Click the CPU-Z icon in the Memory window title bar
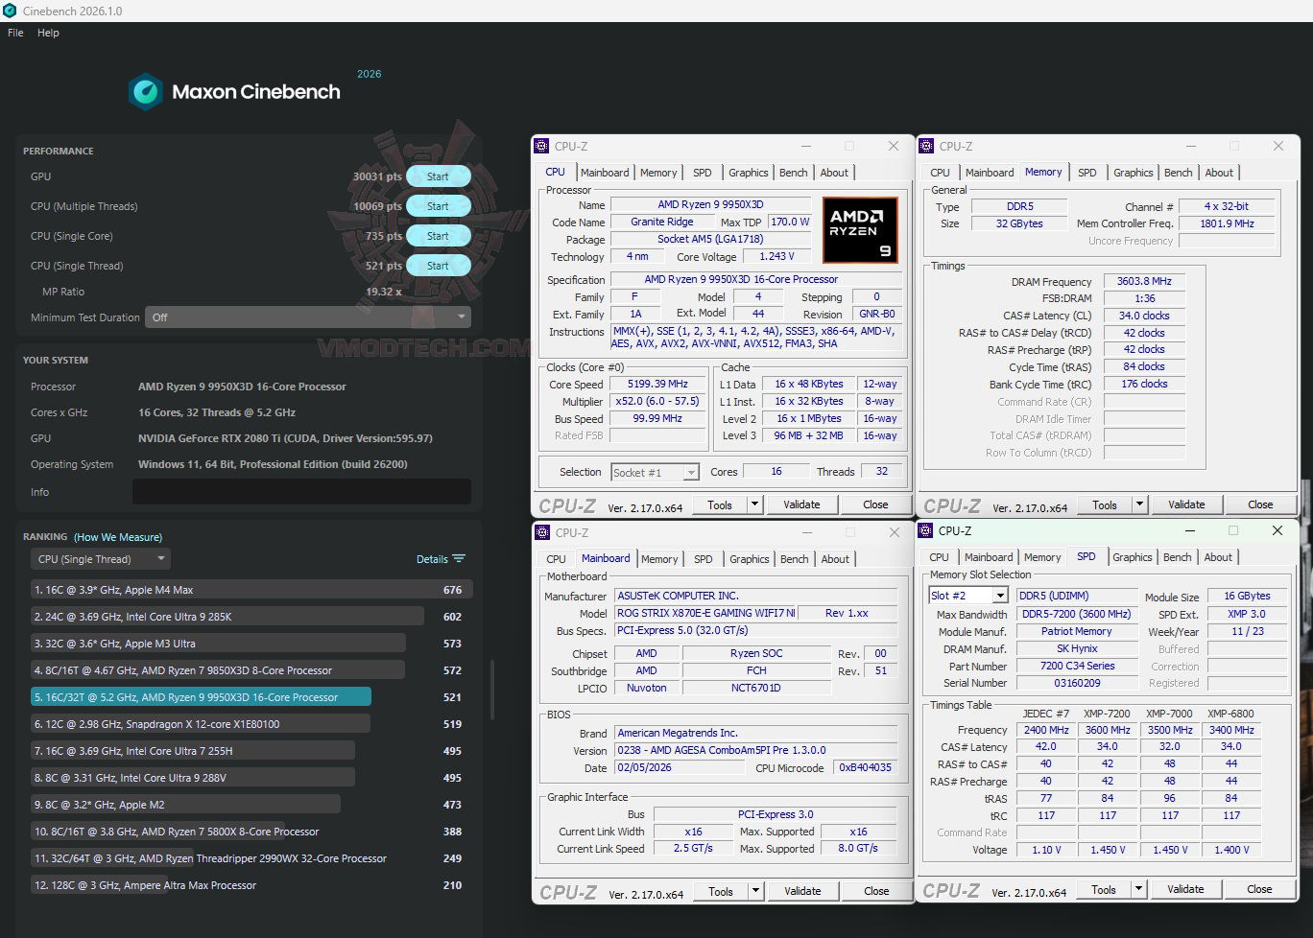 point(926,146)
